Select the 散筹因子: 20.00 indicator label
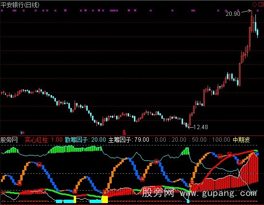Image resolution: width=264 pixels, height=205 pixels. (x=85, y=140)
